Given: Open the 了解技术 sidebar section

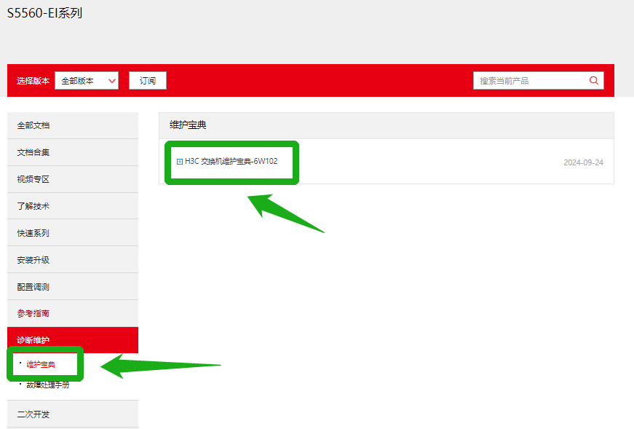Looking at the screenshot, I should point(73,206).
